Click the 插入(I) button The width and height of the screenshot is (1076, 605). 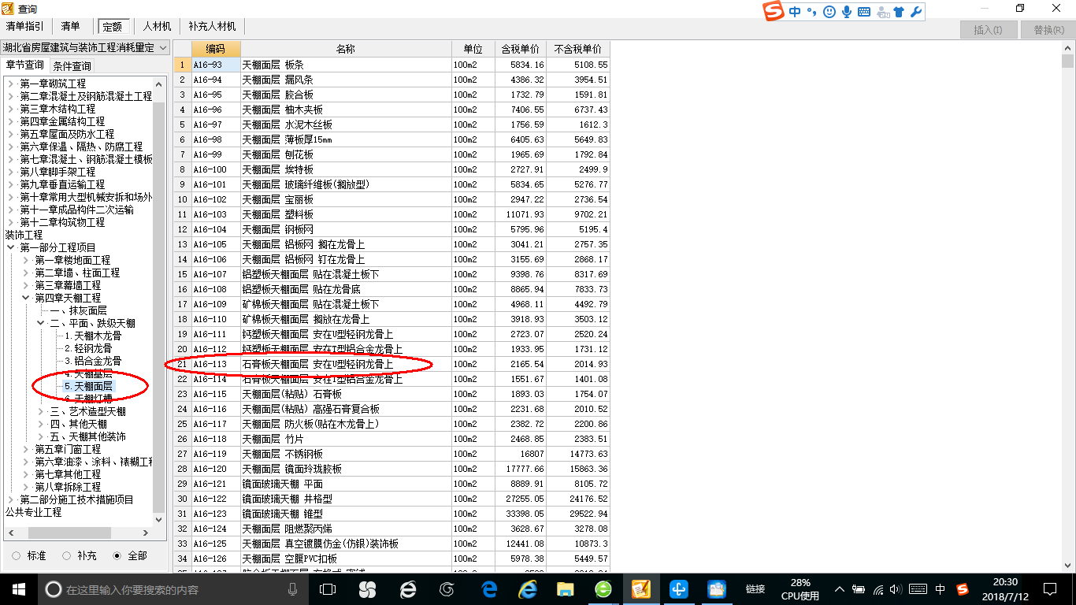point(988,30)
